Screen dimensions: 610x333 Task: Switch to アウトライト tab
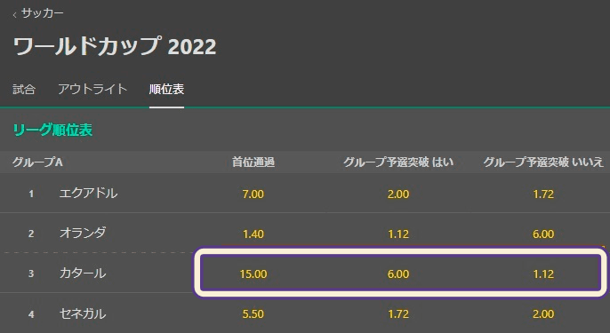(x=92, y=90)
